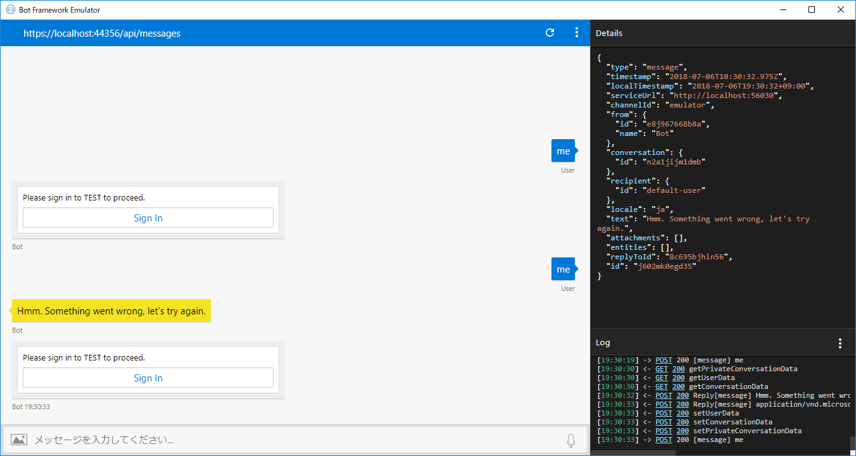Click the recipient id "default-user"

(x=673, y=190)
